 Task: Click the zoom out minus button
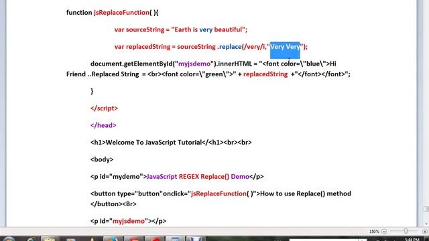(384, 232)
